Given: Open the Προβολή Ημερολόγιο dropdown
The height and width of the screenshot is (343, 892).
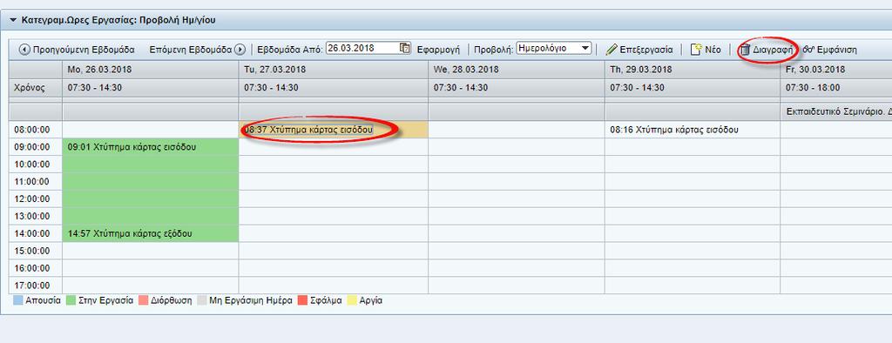Looking at the screenshot, I should click(x=553, y=49).
